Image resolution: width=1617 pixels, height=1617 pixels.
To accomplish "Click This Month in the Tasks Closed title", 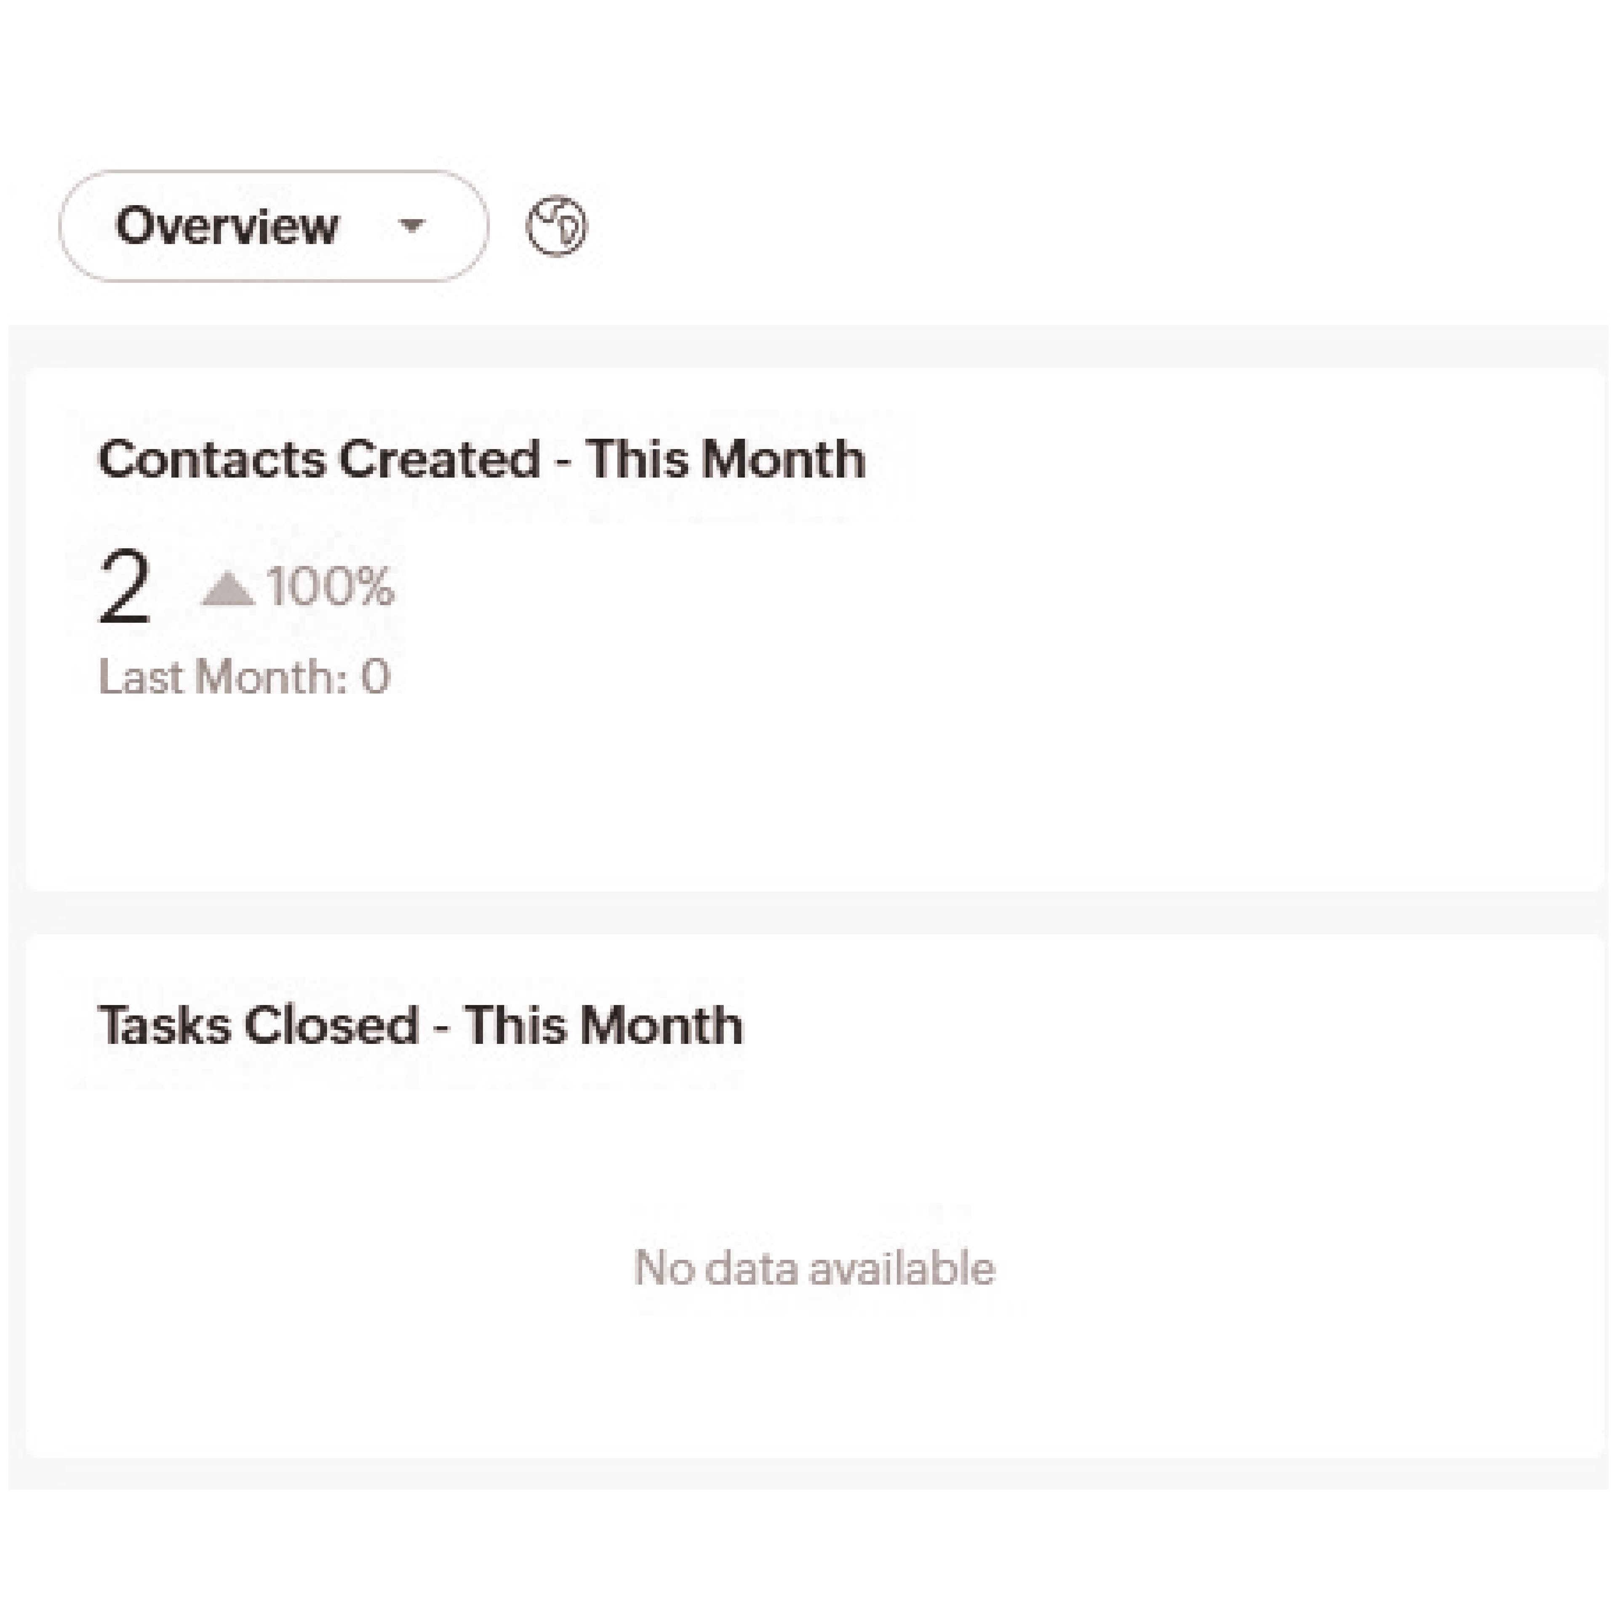I will [x=603, y=1025].
